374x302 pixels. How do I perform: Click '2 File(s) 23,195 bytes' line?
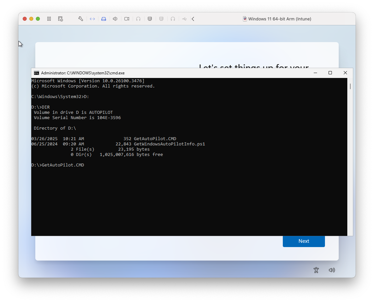[x=110, y=149]
